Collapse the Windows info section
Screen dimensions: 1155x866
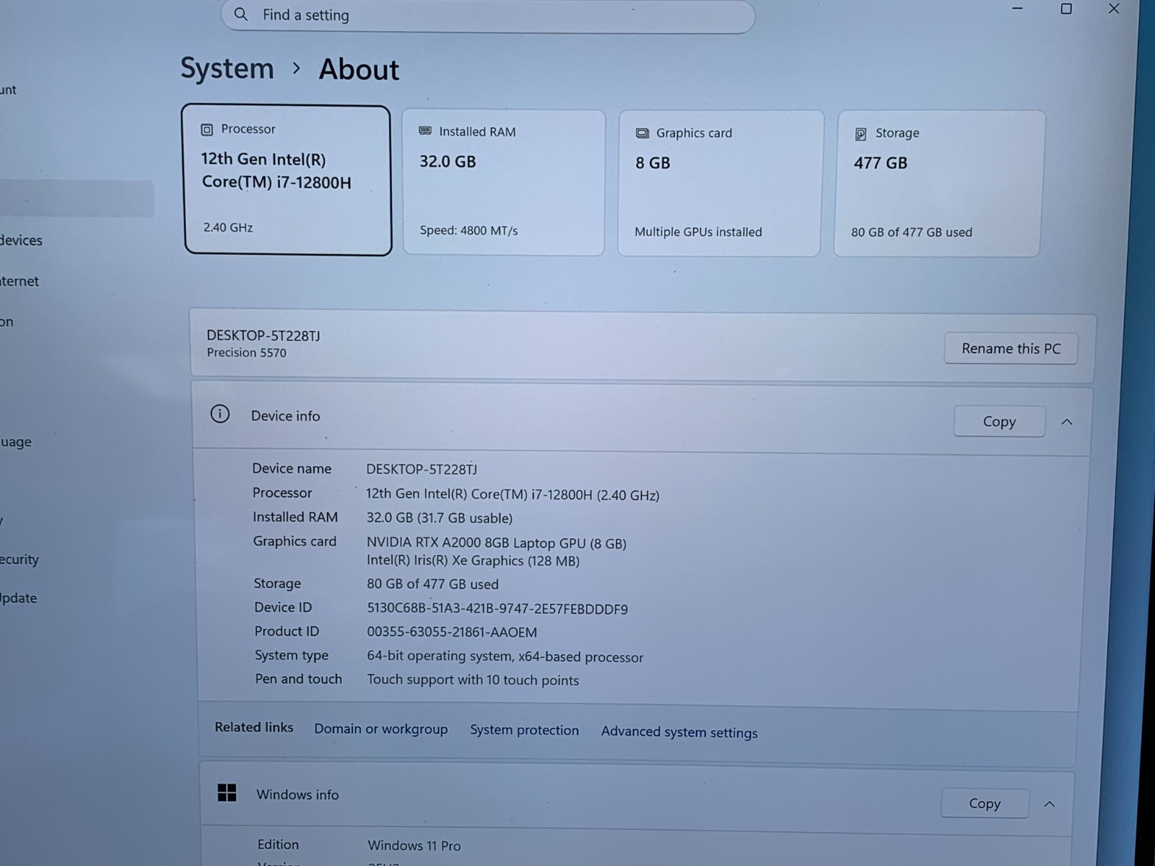pos(1049,804)
